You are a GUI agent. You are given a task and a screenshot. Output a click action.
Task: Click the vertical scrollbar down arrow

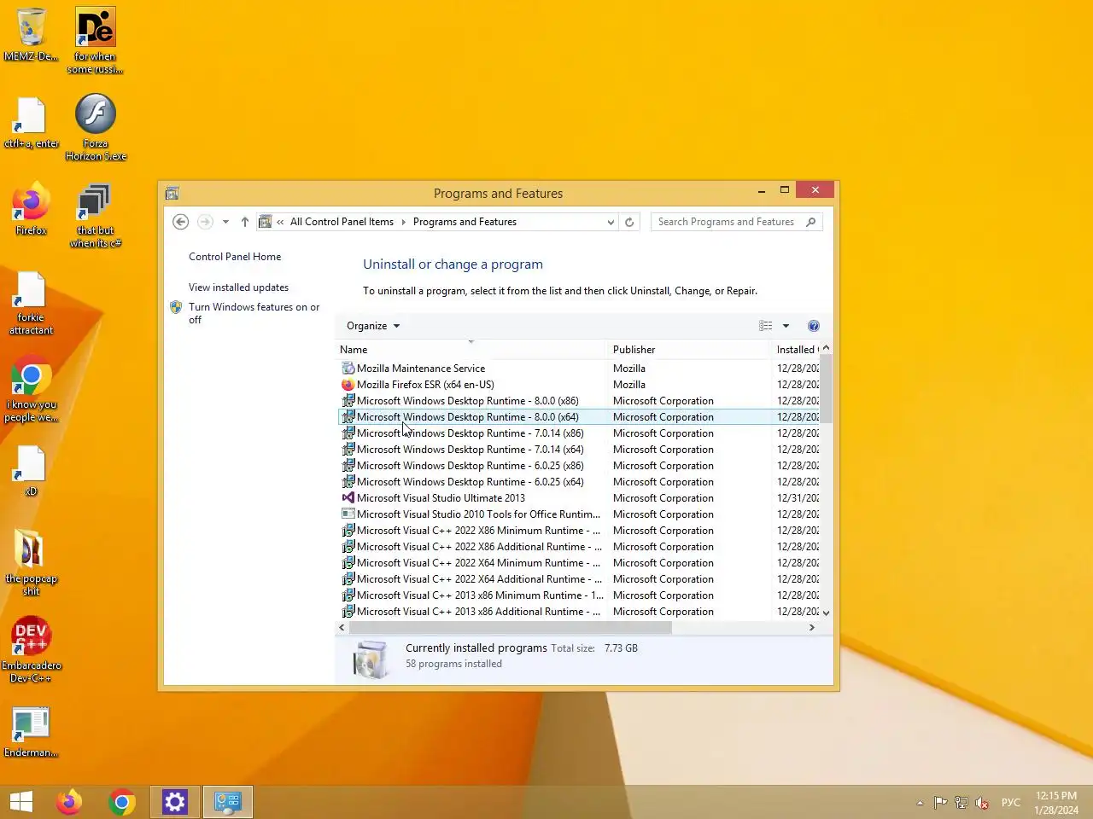click(x=826, y=613)
